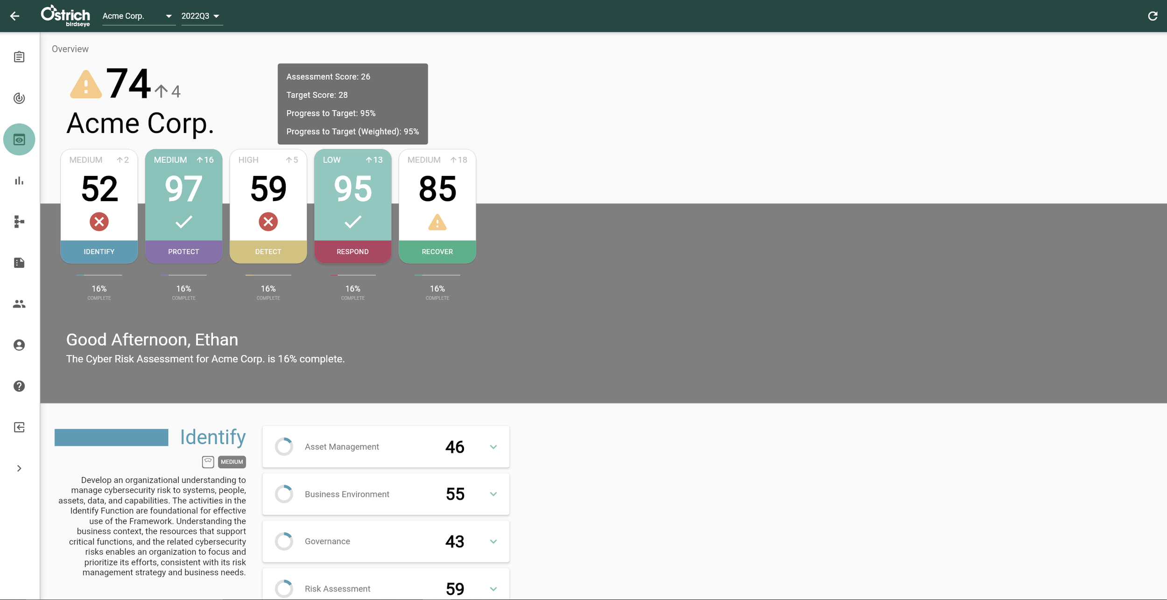Expand the Governance row chevron
Screen dimensions: 1167x600
click(x=493, y=542)
